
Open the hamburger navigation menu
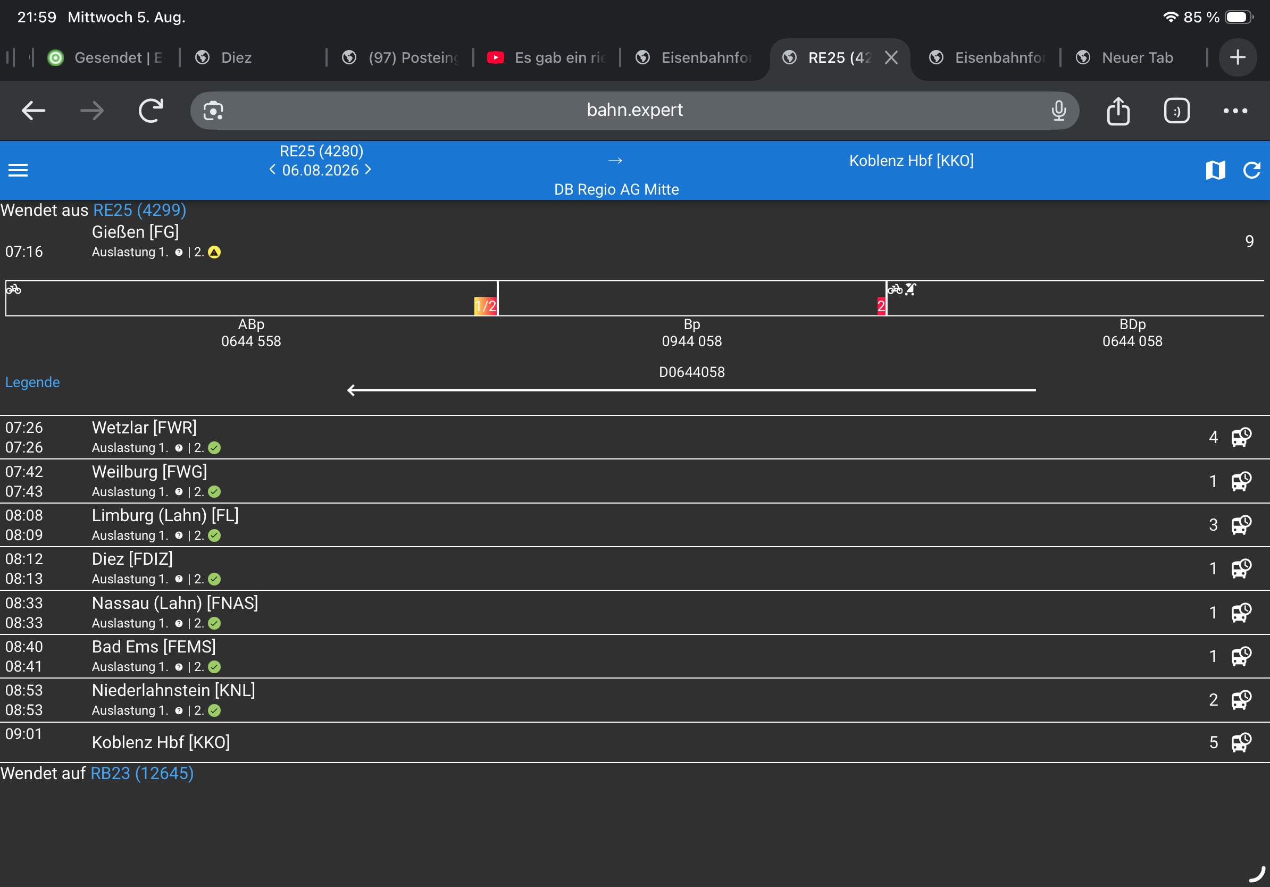pos(18,170)
